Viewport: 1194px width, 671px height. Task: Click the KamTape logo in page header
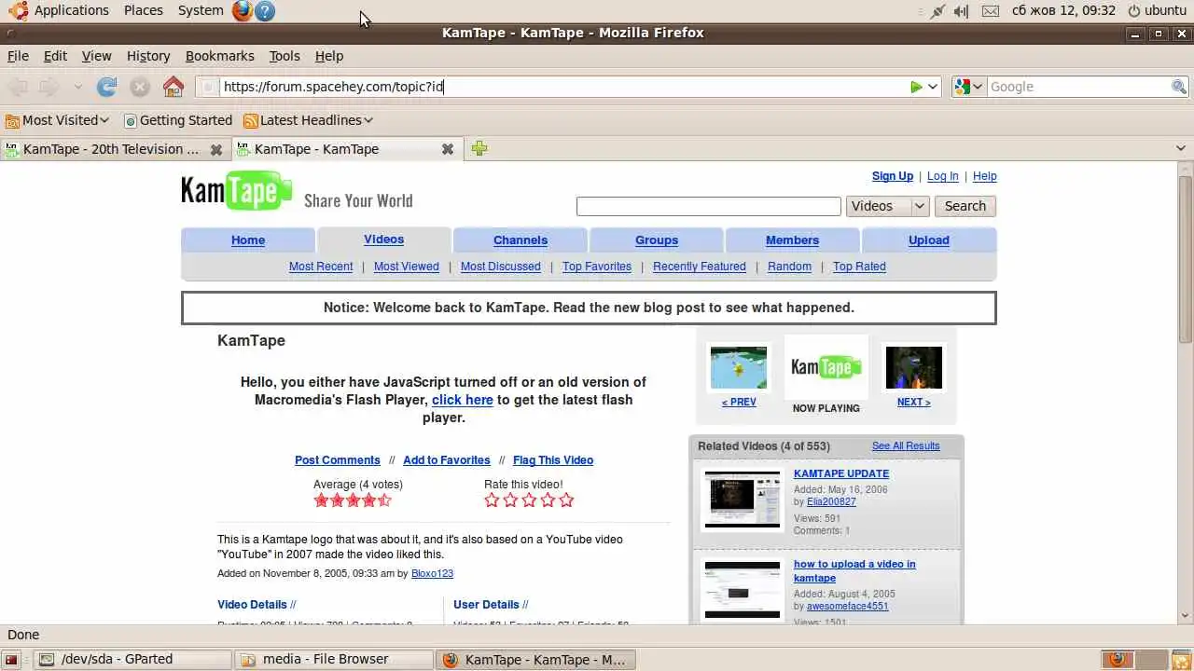[x=237, y=190]
